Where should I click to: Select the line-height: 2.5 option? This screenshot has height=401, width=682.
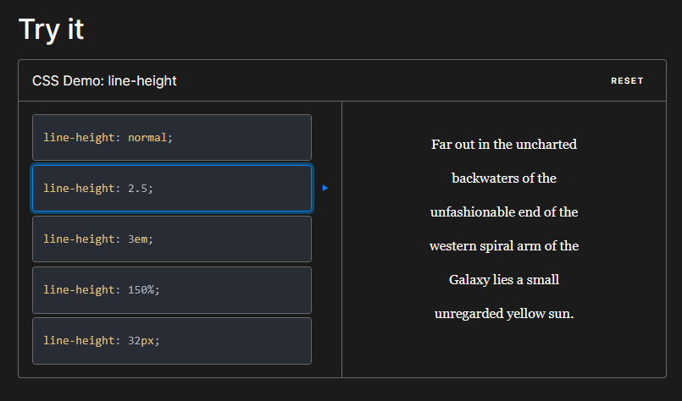click(172, 188)
